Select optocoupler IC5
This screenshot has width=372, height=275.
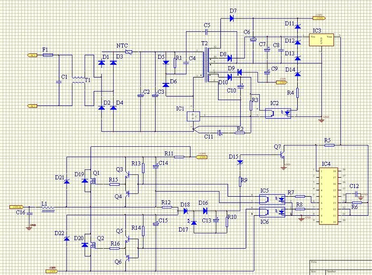(x=272, y=198)
